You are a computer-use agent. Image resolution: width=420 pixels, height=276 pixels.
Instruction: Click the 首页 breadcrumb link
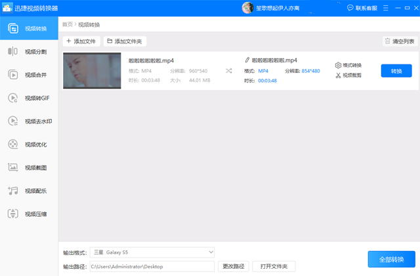[x=68, y=24]
